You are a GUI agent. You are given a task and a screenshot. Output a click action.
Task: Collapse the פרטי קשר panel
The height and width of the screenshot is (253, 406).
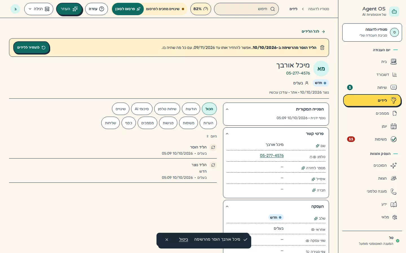227,134
